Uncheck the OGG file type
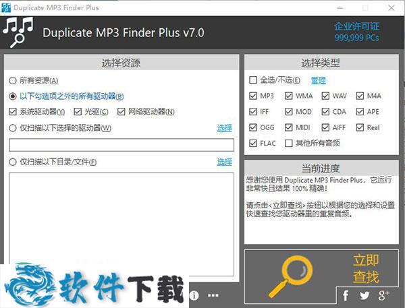 pos(253,127)
